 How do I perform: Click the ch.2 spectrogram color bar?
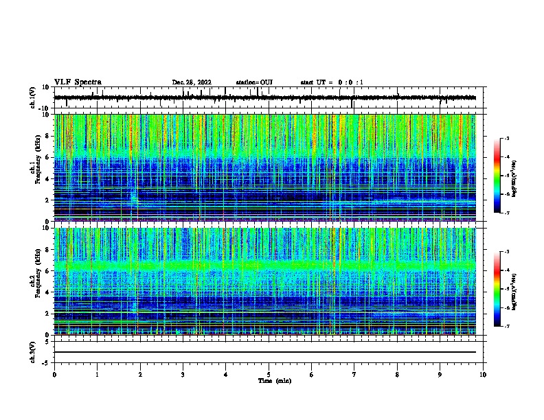(x=497, y=289)
